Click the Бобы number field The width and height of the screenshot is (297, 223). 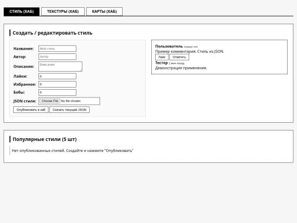[57, 93]
